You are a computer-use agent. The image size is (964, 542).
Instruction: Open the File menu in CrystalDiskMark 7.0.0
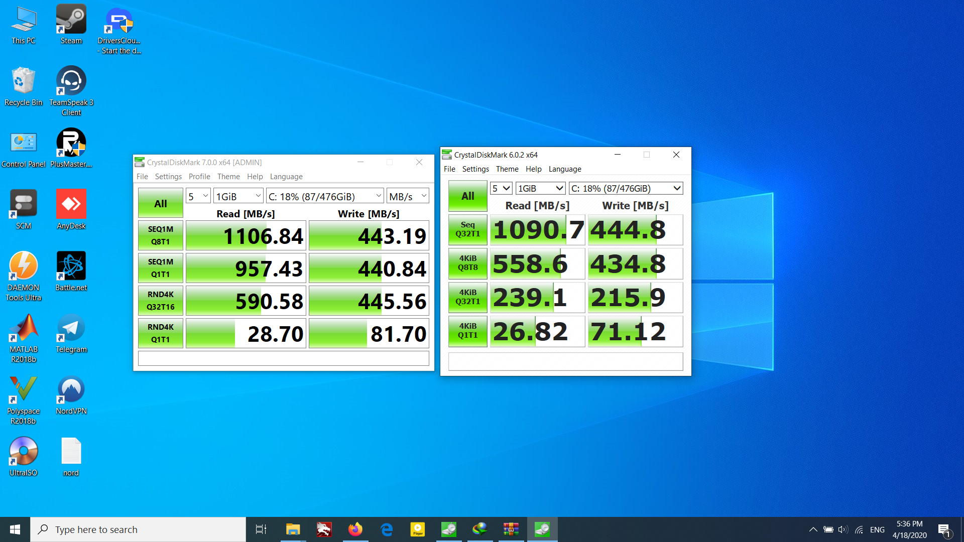pos(142,177)
